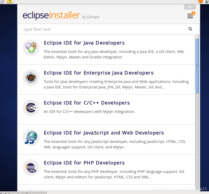Select the C/C++ IDE circular logo icon
Image resolution: width=209 pixels, height=194 pixels.
point(31,107)
